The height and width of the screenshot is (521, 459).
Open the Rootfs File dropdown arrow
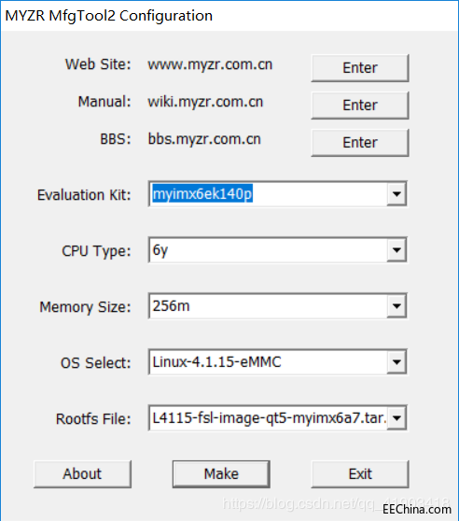tap(396, 418)
